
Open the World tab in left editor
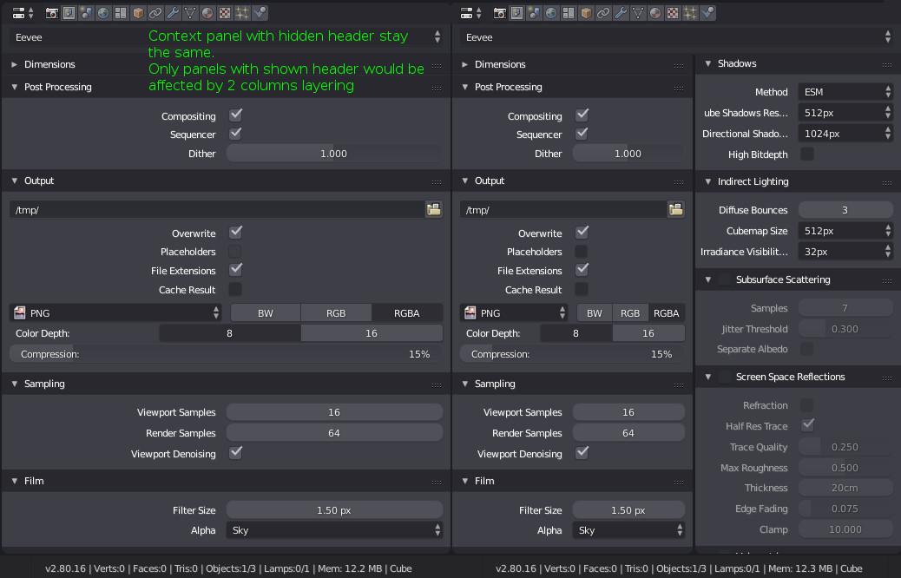pos(103,13)
